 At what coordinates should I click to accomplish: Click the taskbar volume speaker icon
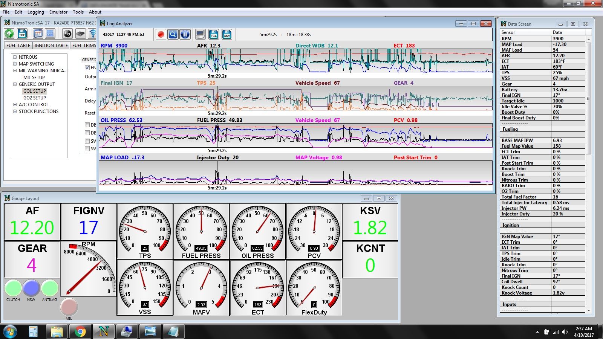coord(565,332)
